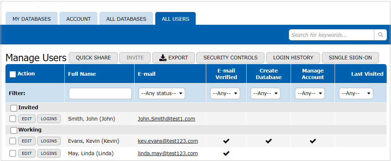Click the search magnifier icon

tap(380, 35)
